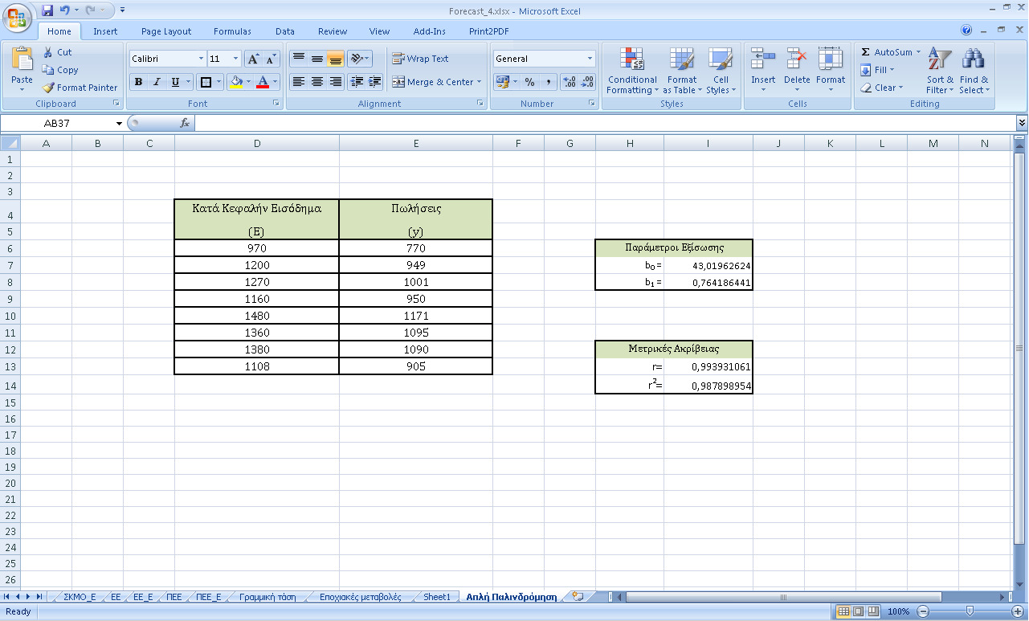Click Merge & Center

(x=433, y=82)
